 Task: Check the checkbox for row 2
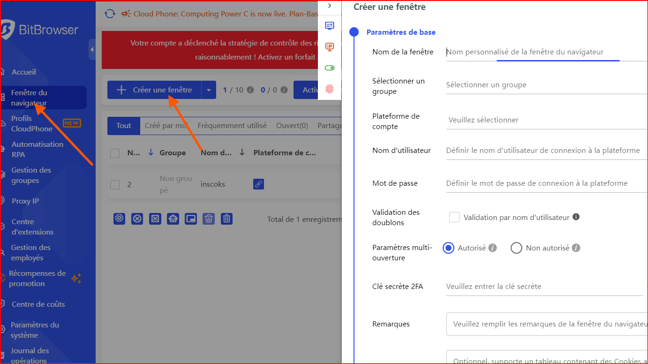pyautogui.click(x=115, y=184)
